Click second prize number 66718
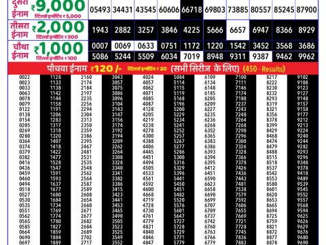This screenshot has width=326, height=245. tap(192, 10)
